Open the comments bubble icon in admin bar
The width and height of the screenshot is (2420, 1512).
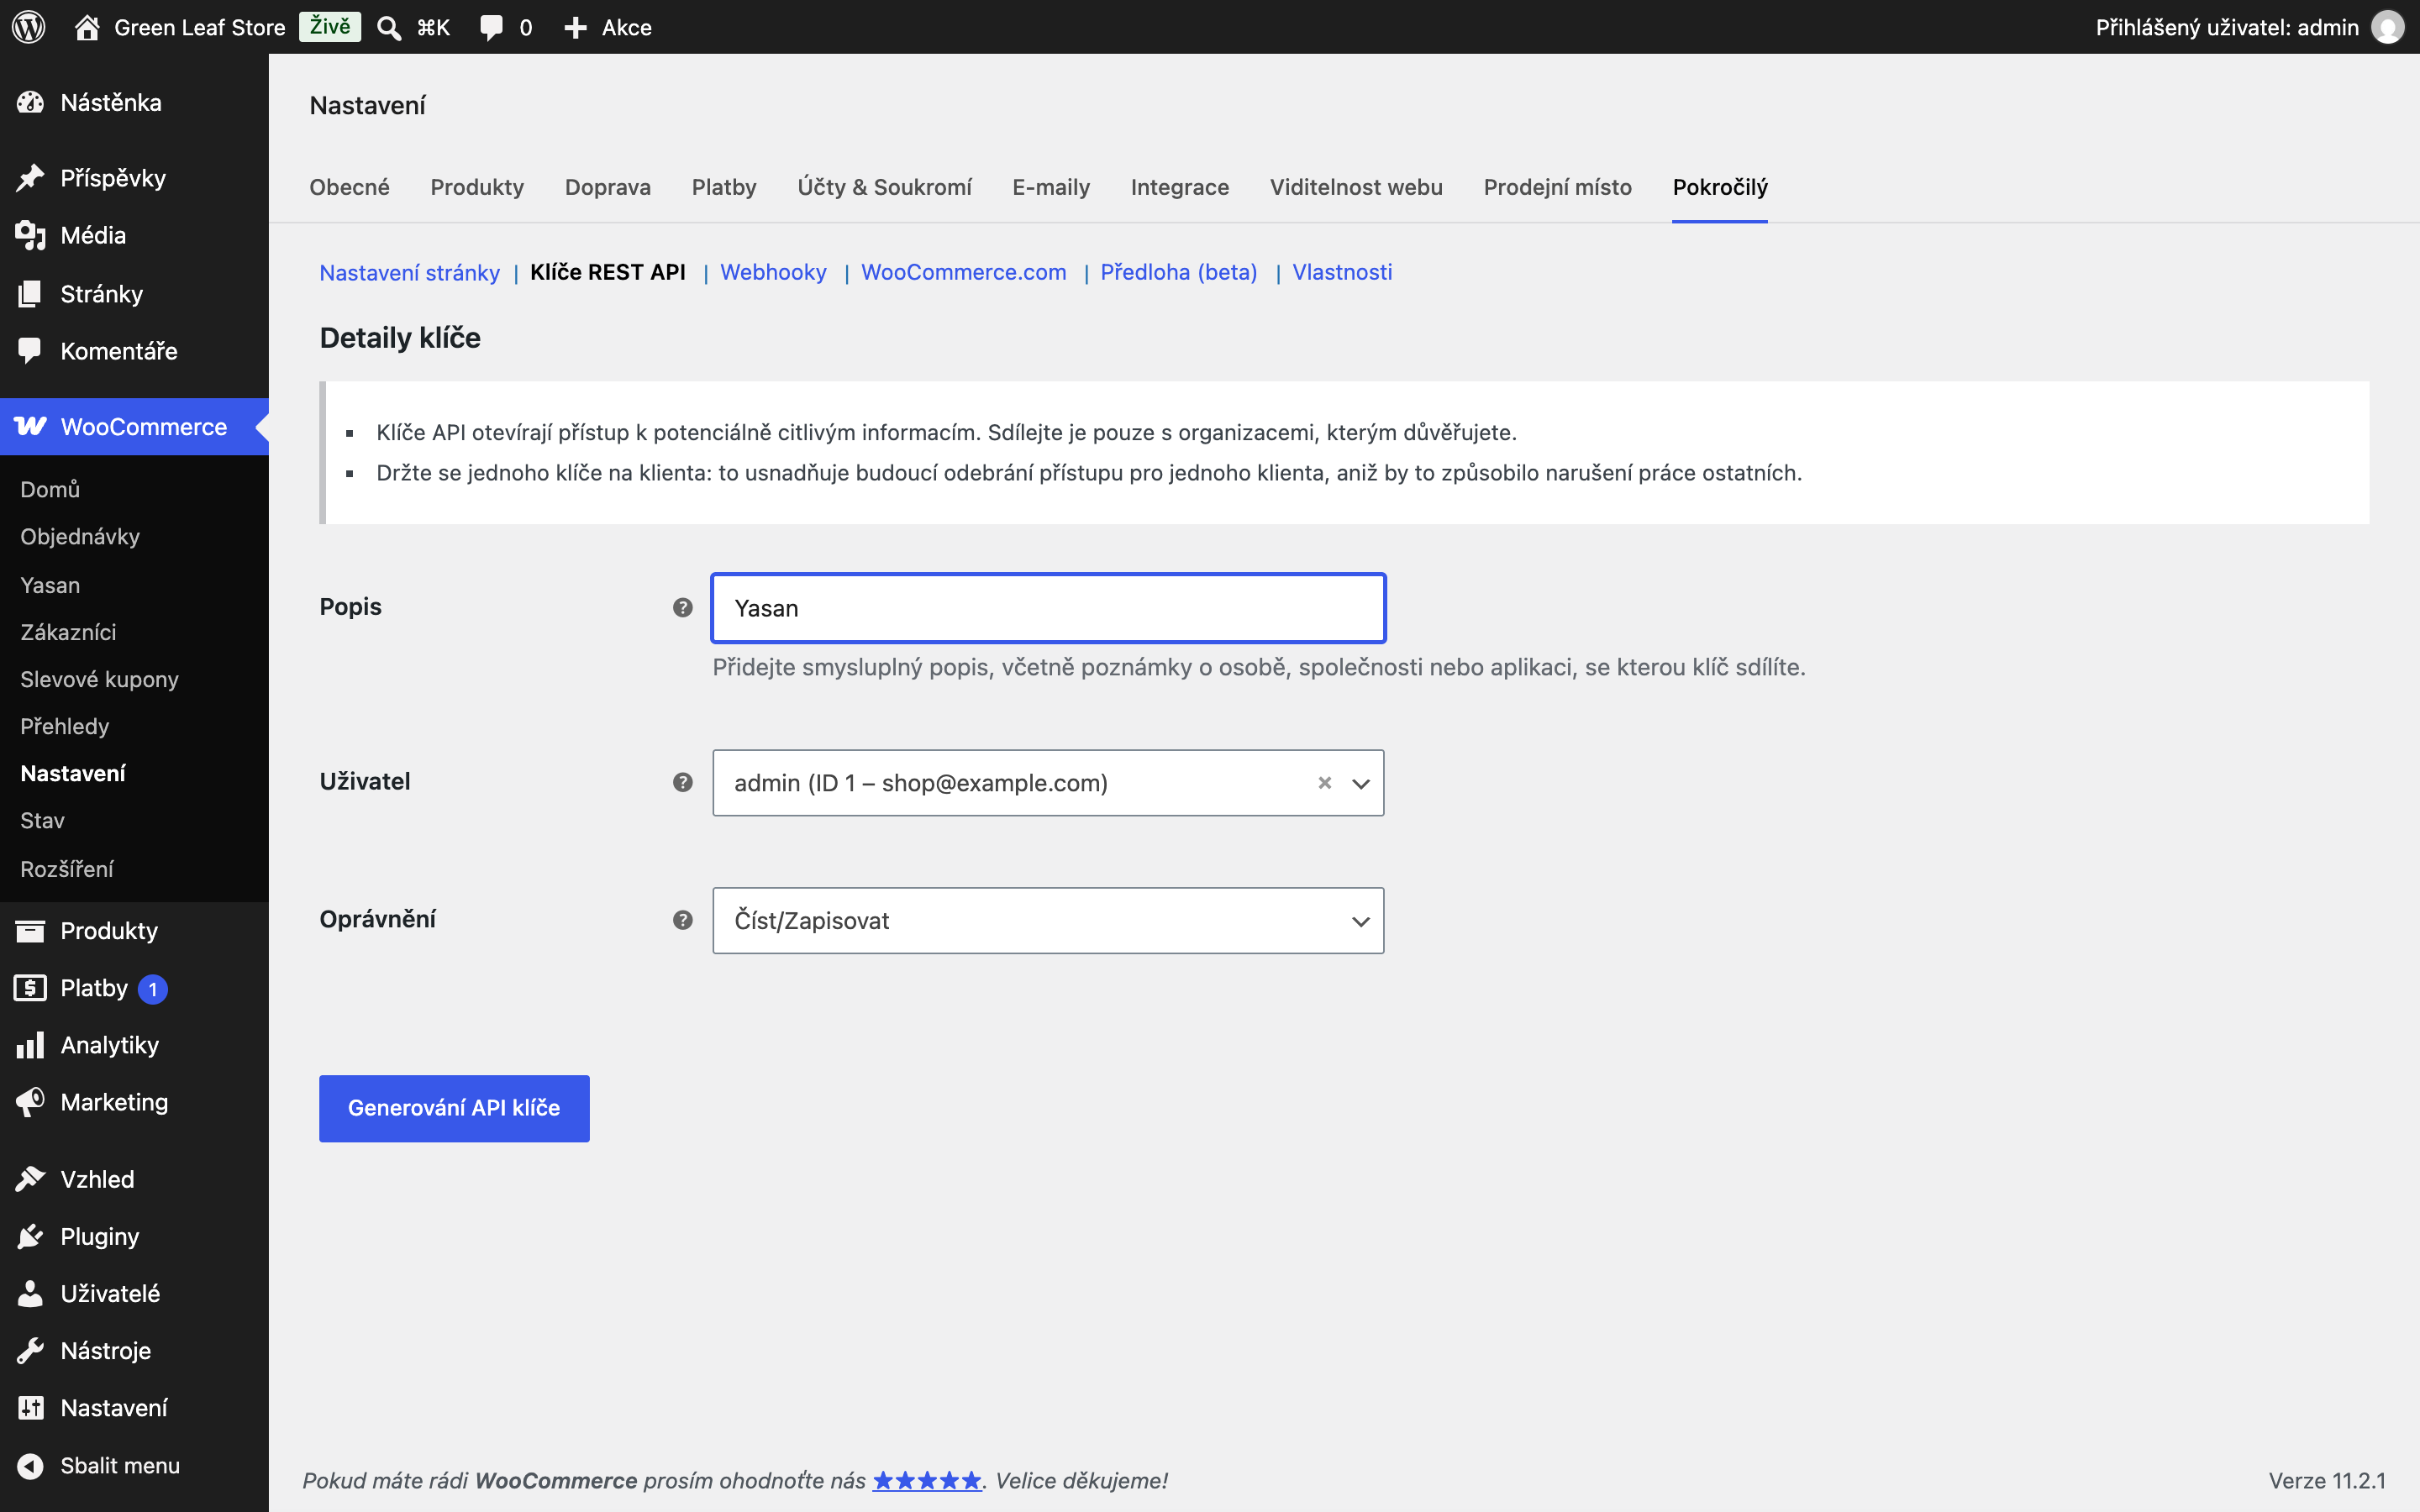491,28
